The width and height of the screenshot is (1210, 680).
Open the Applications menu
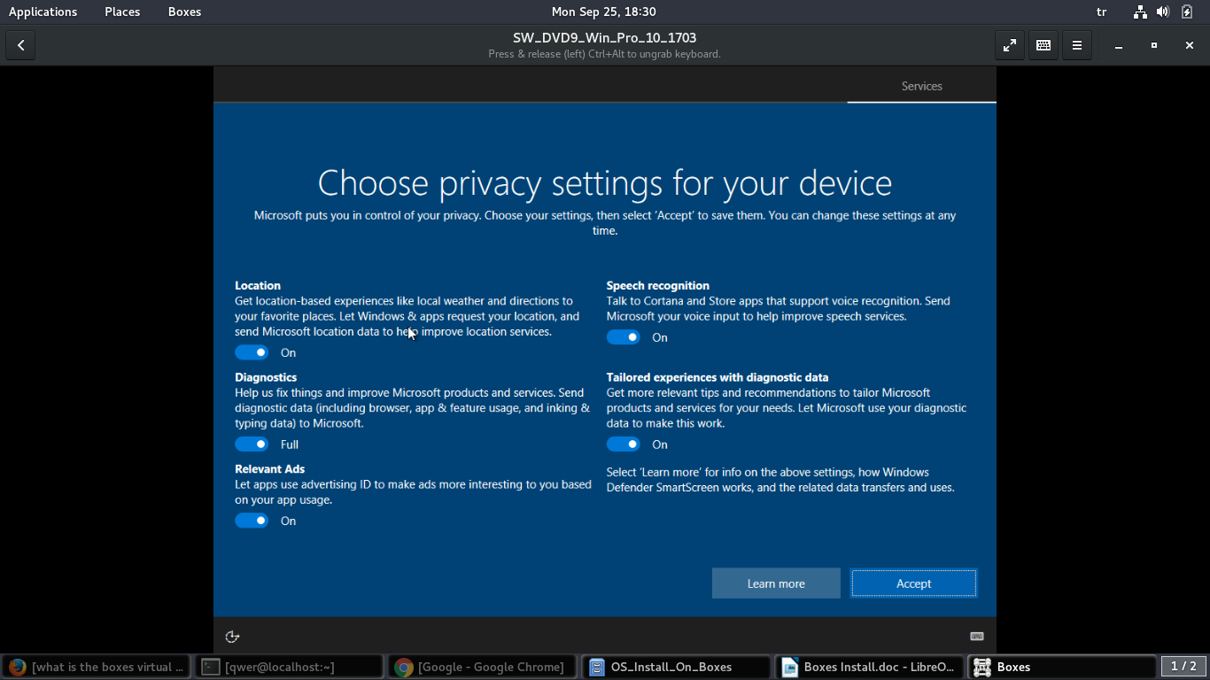[x=43, y=12]
